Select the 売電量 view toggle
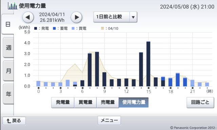Viewport: 217px width, 130px height. (108, 102)
